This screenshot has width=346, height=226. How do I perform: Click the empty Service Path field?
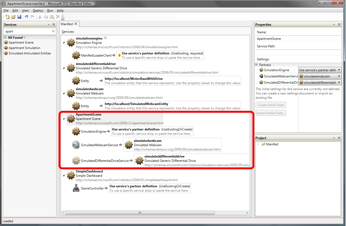point(298,53)
